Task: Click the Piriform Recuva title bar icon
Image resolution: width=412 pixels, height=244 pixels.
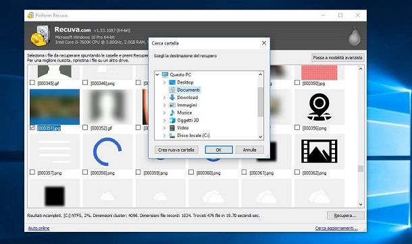Action: [x=30, y=16]
